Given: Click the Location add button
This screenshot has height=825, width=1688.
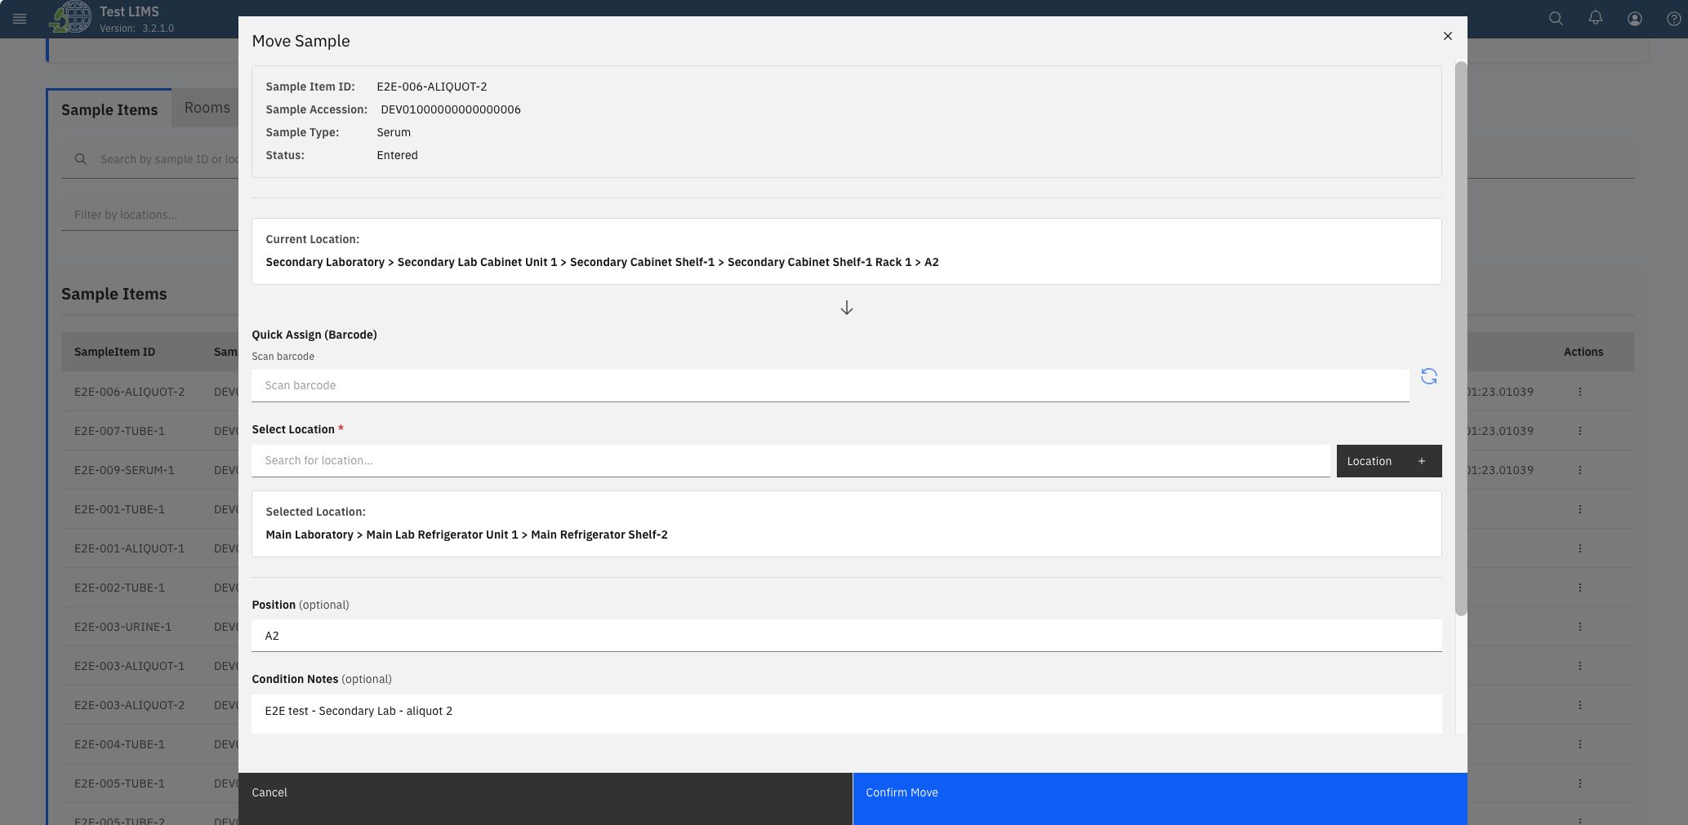Looking at the screenshot, I should pyautogui.click(x=1388, y=461).
